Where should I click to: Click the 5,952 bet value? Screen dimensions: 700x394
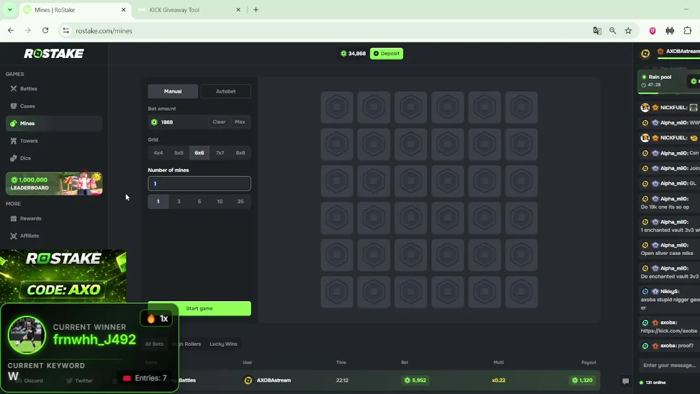point(415,380)
